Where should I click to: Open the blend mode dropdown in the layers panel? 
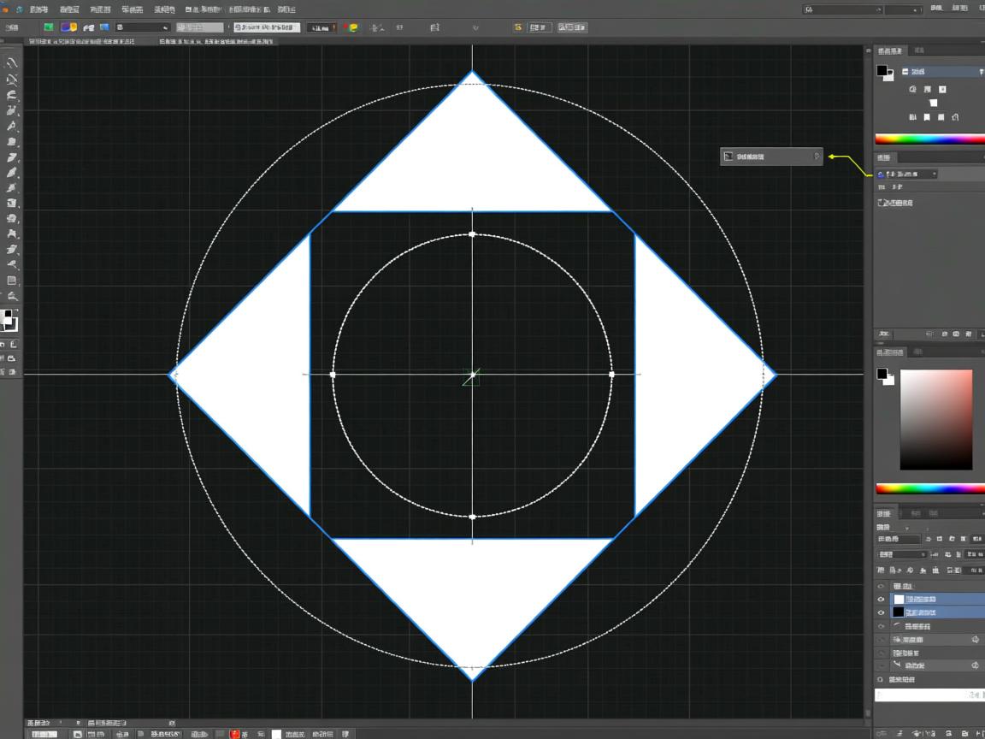(x=902, y=554)
